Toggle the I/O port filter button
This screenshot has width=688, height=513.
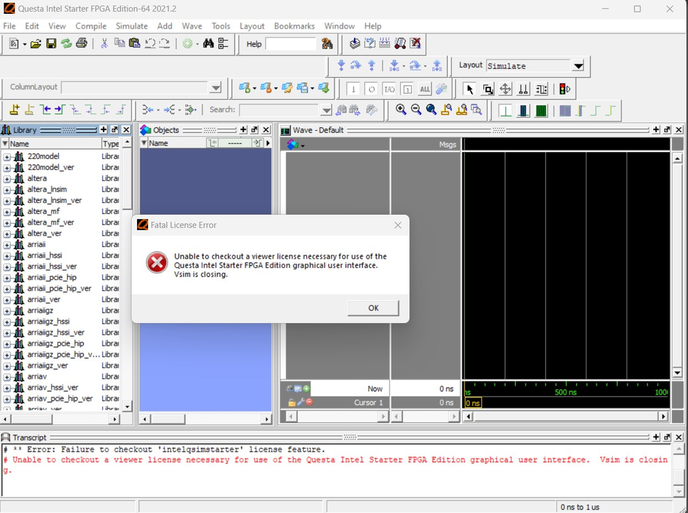(389, 89)
